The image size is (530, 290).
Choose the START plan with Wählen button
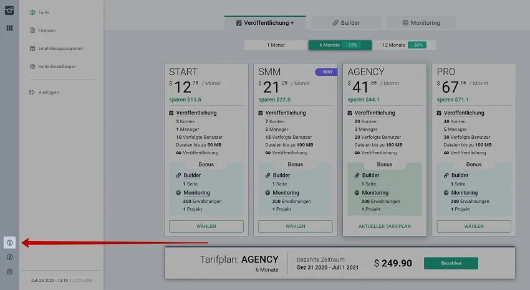coord(206,227)
